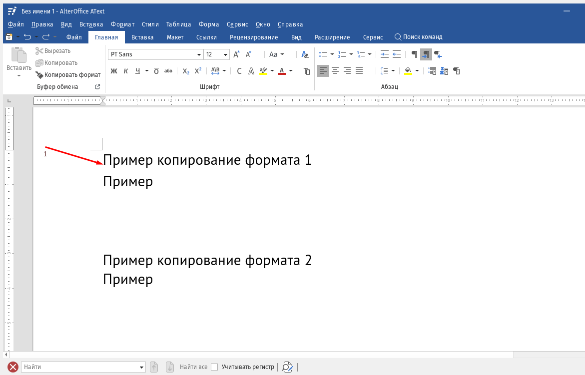Open the PT Sans font name dropdown

coord(199,54)
